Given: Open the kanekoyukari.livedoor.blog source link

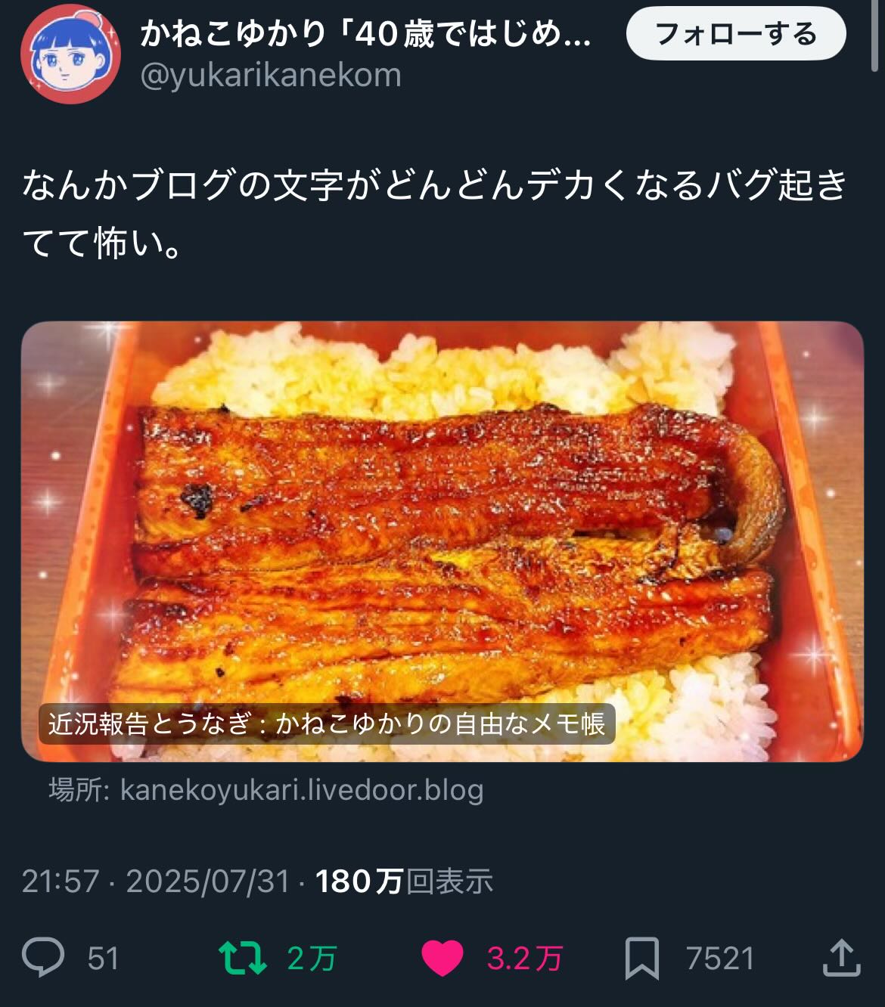Looking at the screenshot, I should point(266,790).
